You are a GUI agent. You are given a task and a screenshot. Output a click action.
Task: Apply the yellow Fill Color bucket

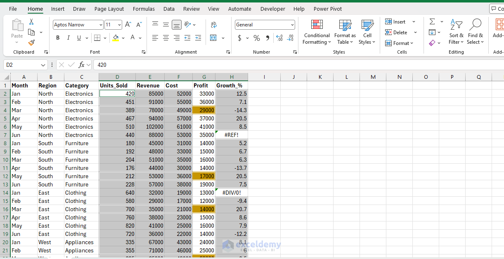(116, 38)
